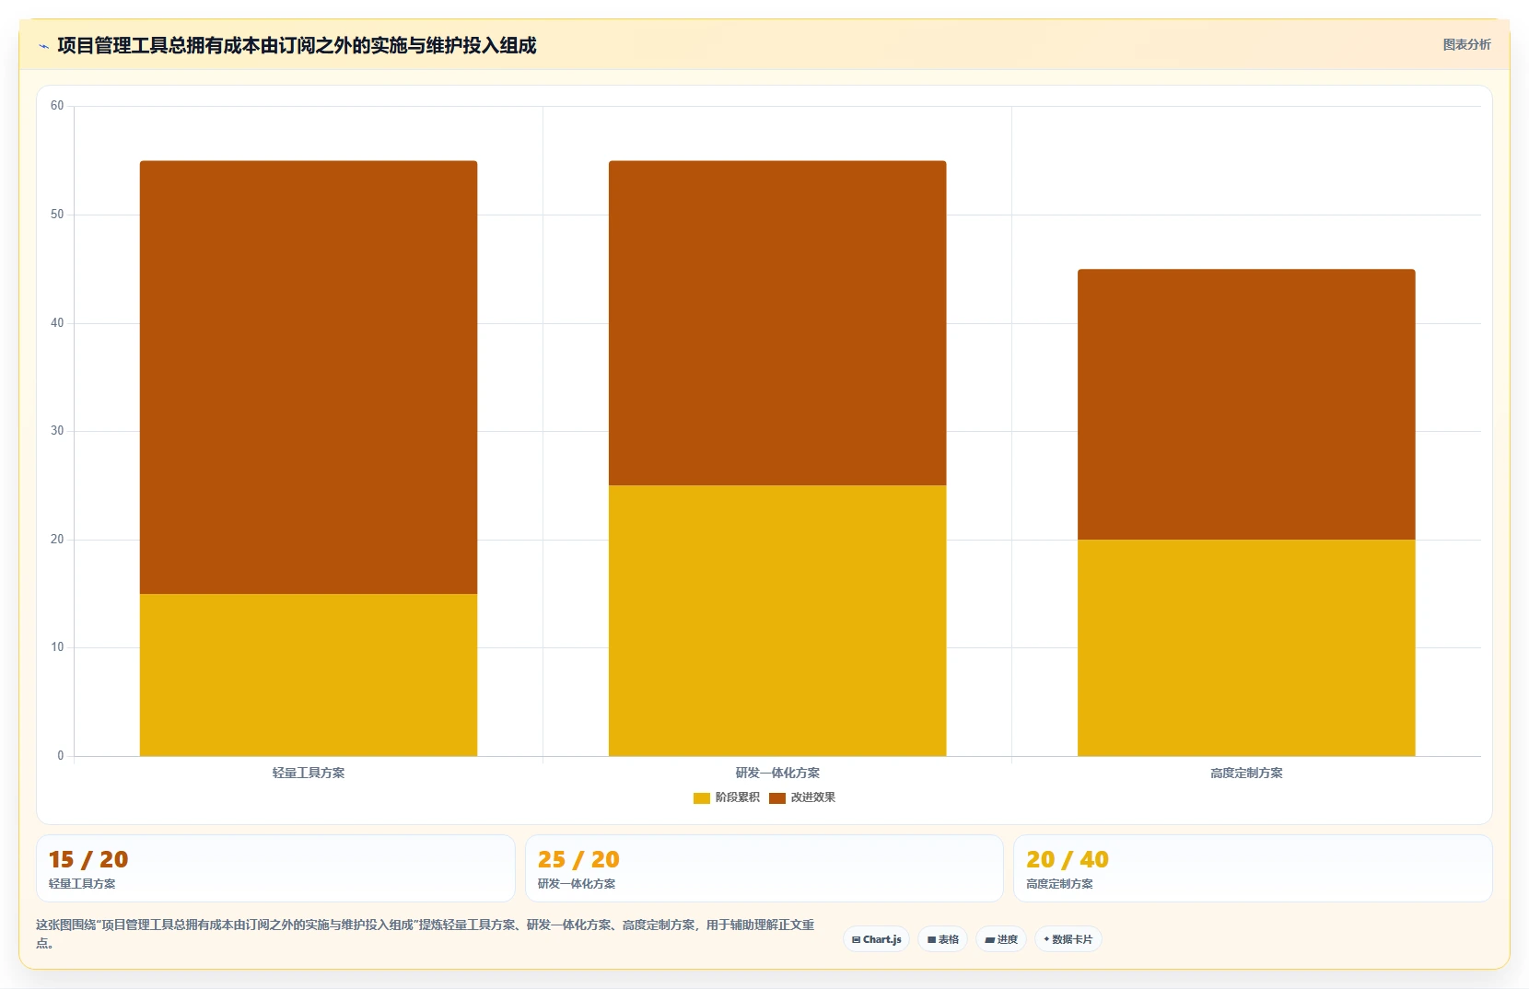This screenshot has width=1529, height=989.
Task: Click the 轻量工具方案 x-axis label
Action: click(309, 773)
